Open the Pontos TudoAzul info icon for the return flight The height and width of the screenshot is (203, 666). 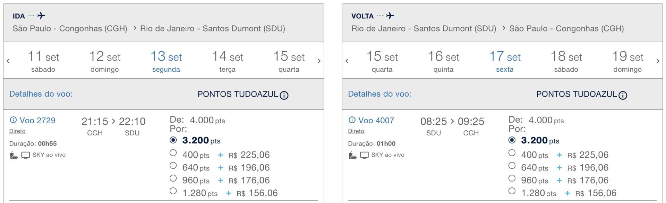click(x=623, y=95)
